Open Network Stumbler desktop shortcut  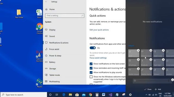(x=39, y=56)
